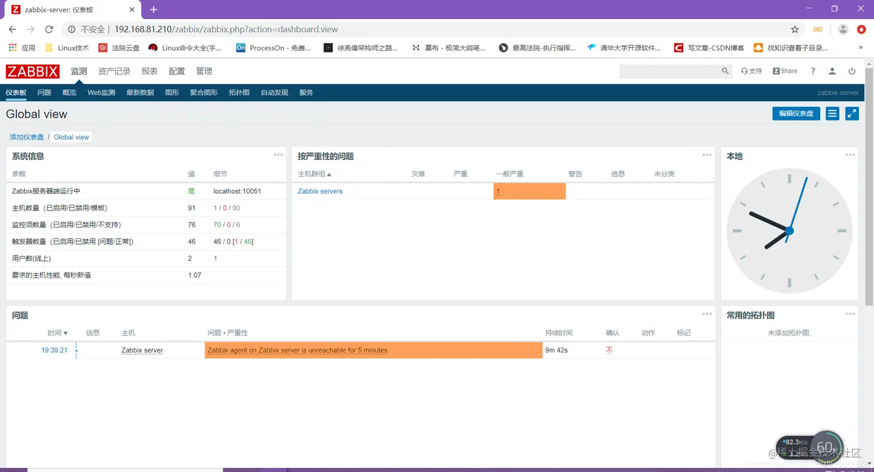
Task: Open the 常用的拓扑图 widget options menu
Action: pos(850,314)
